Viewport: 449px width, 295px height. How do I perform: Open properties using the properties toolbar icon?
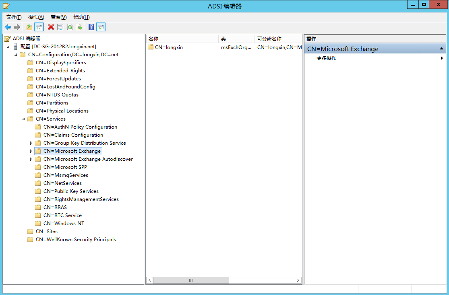61,27
